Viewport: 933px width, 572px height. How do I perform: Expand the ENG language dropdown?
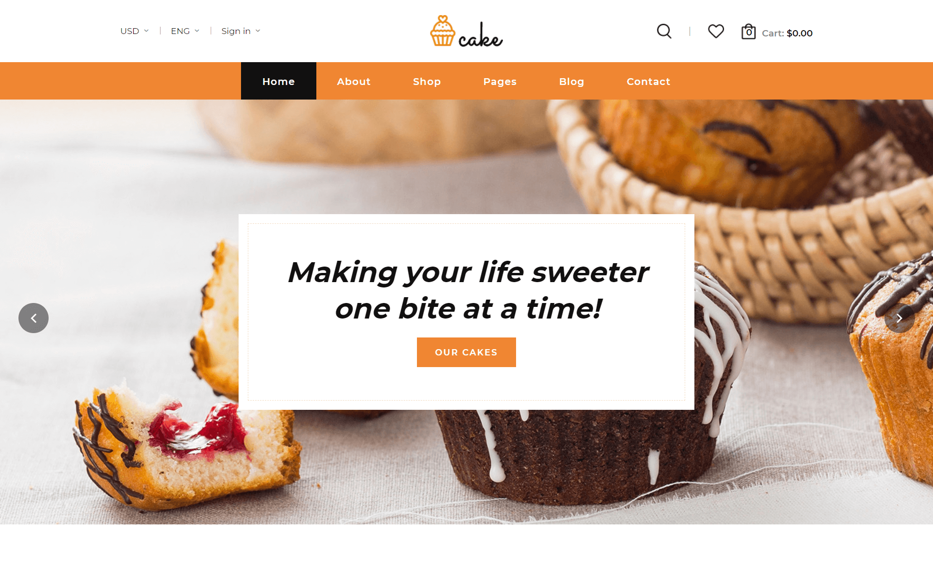coord(183,31)
